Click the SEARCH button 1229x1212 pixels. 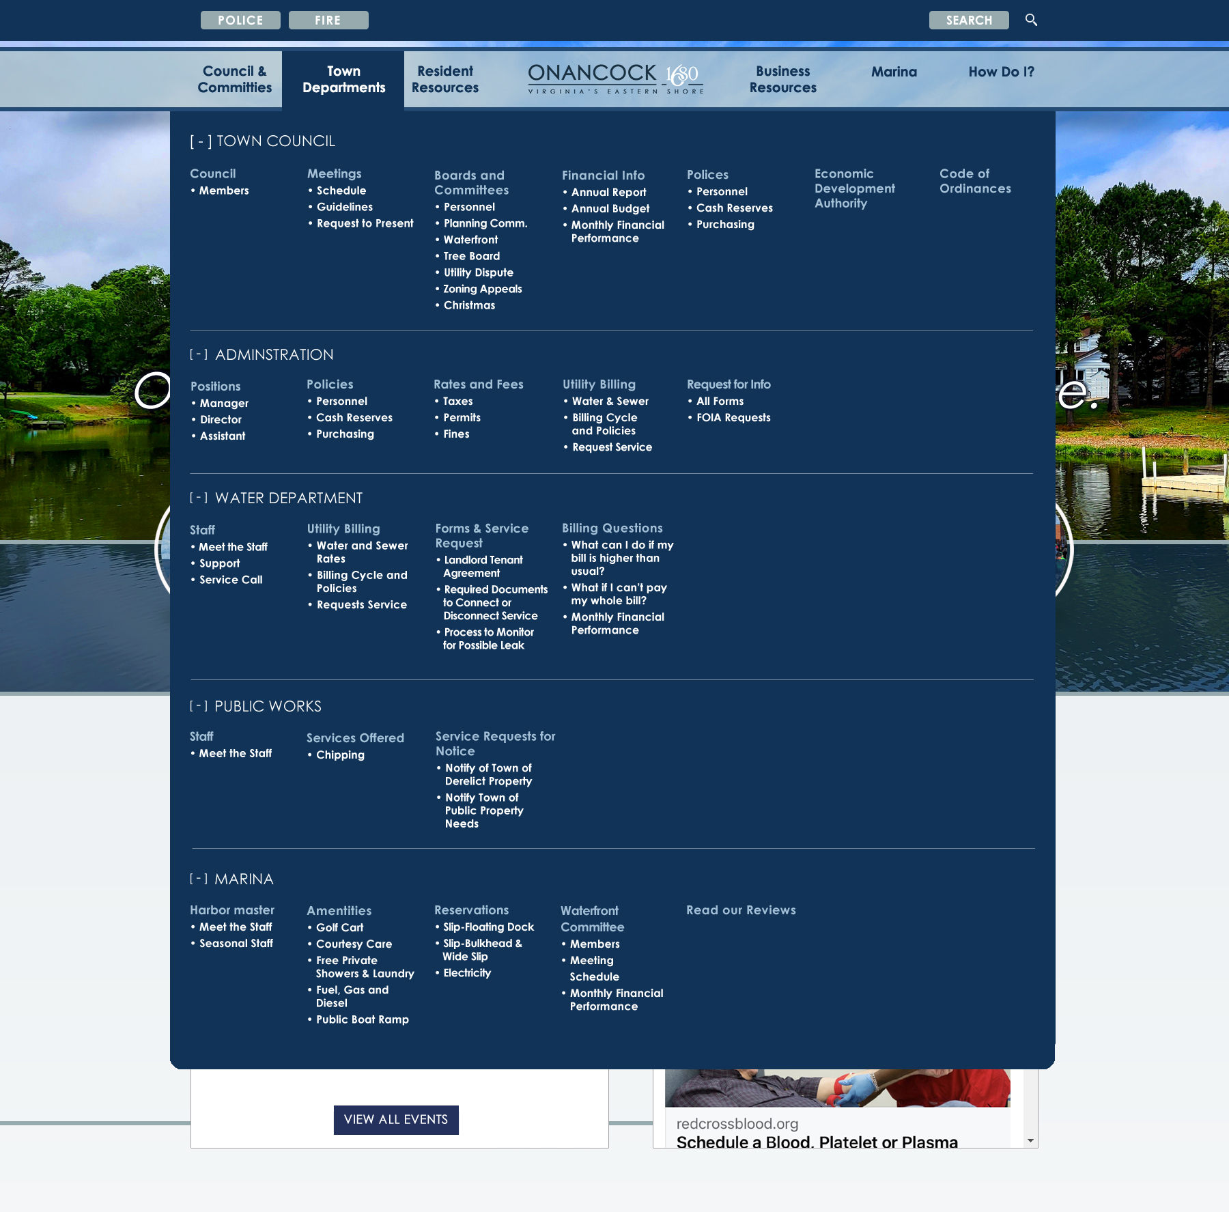969,20
